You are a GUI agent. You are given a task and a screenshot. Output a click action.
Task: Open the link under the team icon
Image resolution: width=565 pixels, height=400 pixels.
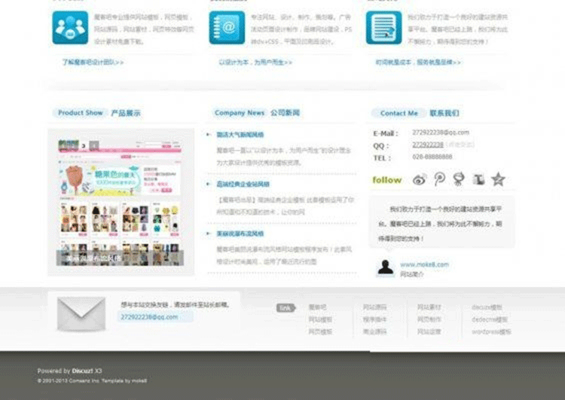pyautogui.click(x=93, y=62)
